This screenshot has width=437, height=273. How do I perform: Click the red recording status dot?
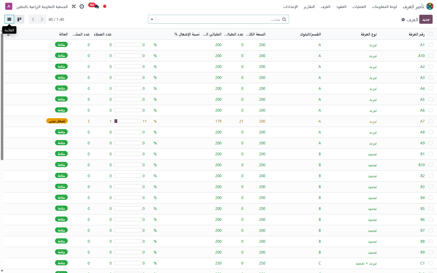[x=105, y=6]
